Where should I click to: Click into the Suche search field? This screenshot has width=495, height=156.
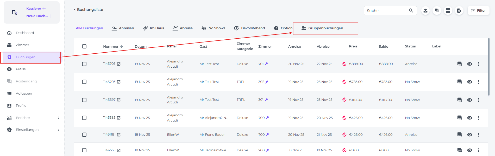[385, 11]
